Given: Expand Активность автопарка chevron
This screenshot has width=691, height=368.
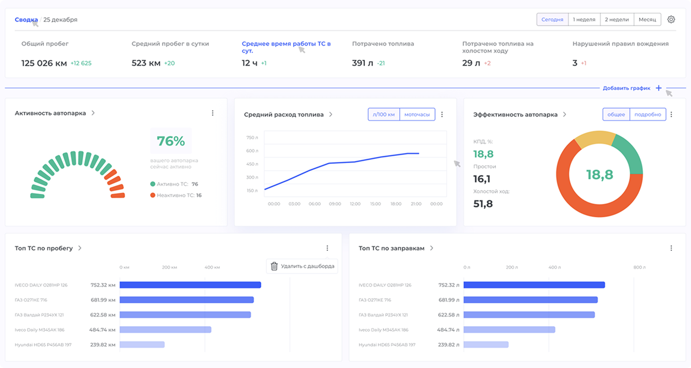Looking at the screenshot, I should coord(93,113).
